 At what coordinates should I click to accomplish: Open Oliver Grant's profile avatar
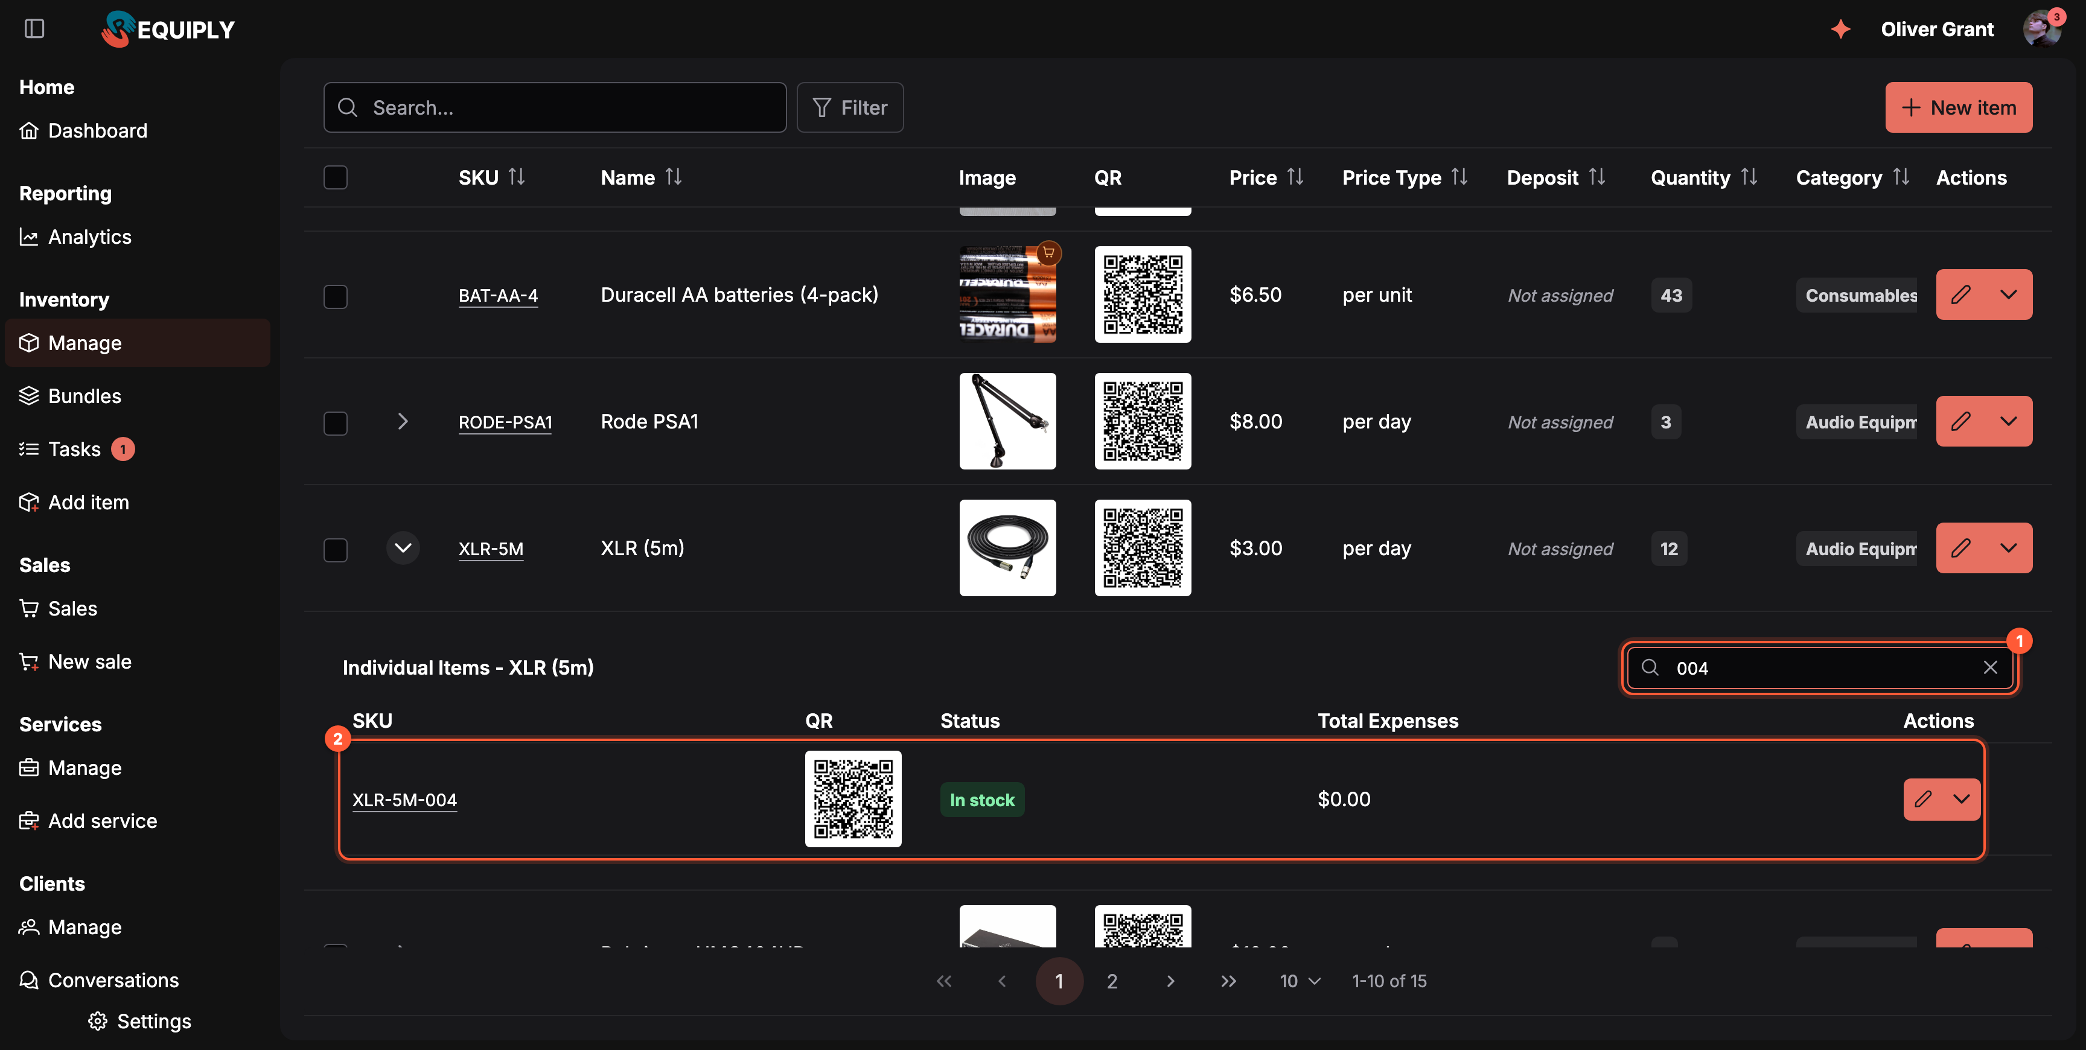point(2041,29)
